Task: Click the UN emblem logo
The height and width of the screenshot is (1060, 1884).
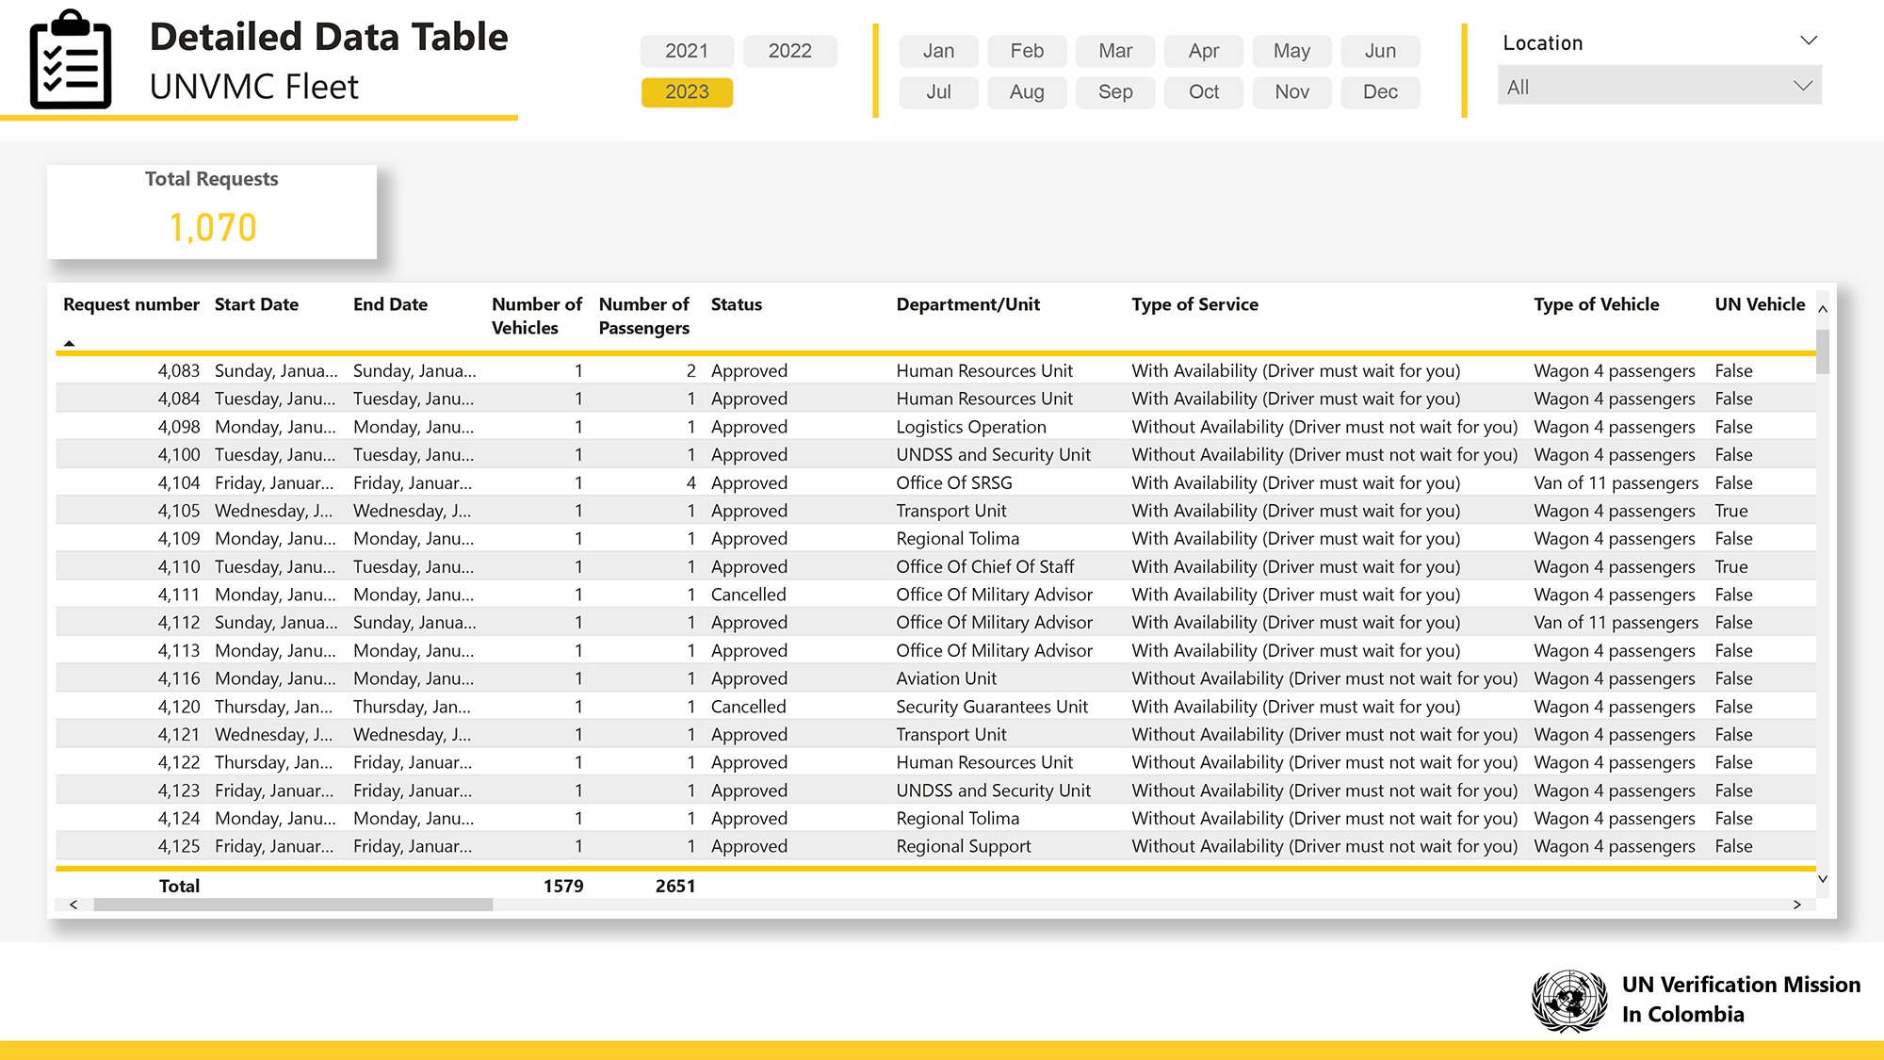Action: tap(1568, 1000)
